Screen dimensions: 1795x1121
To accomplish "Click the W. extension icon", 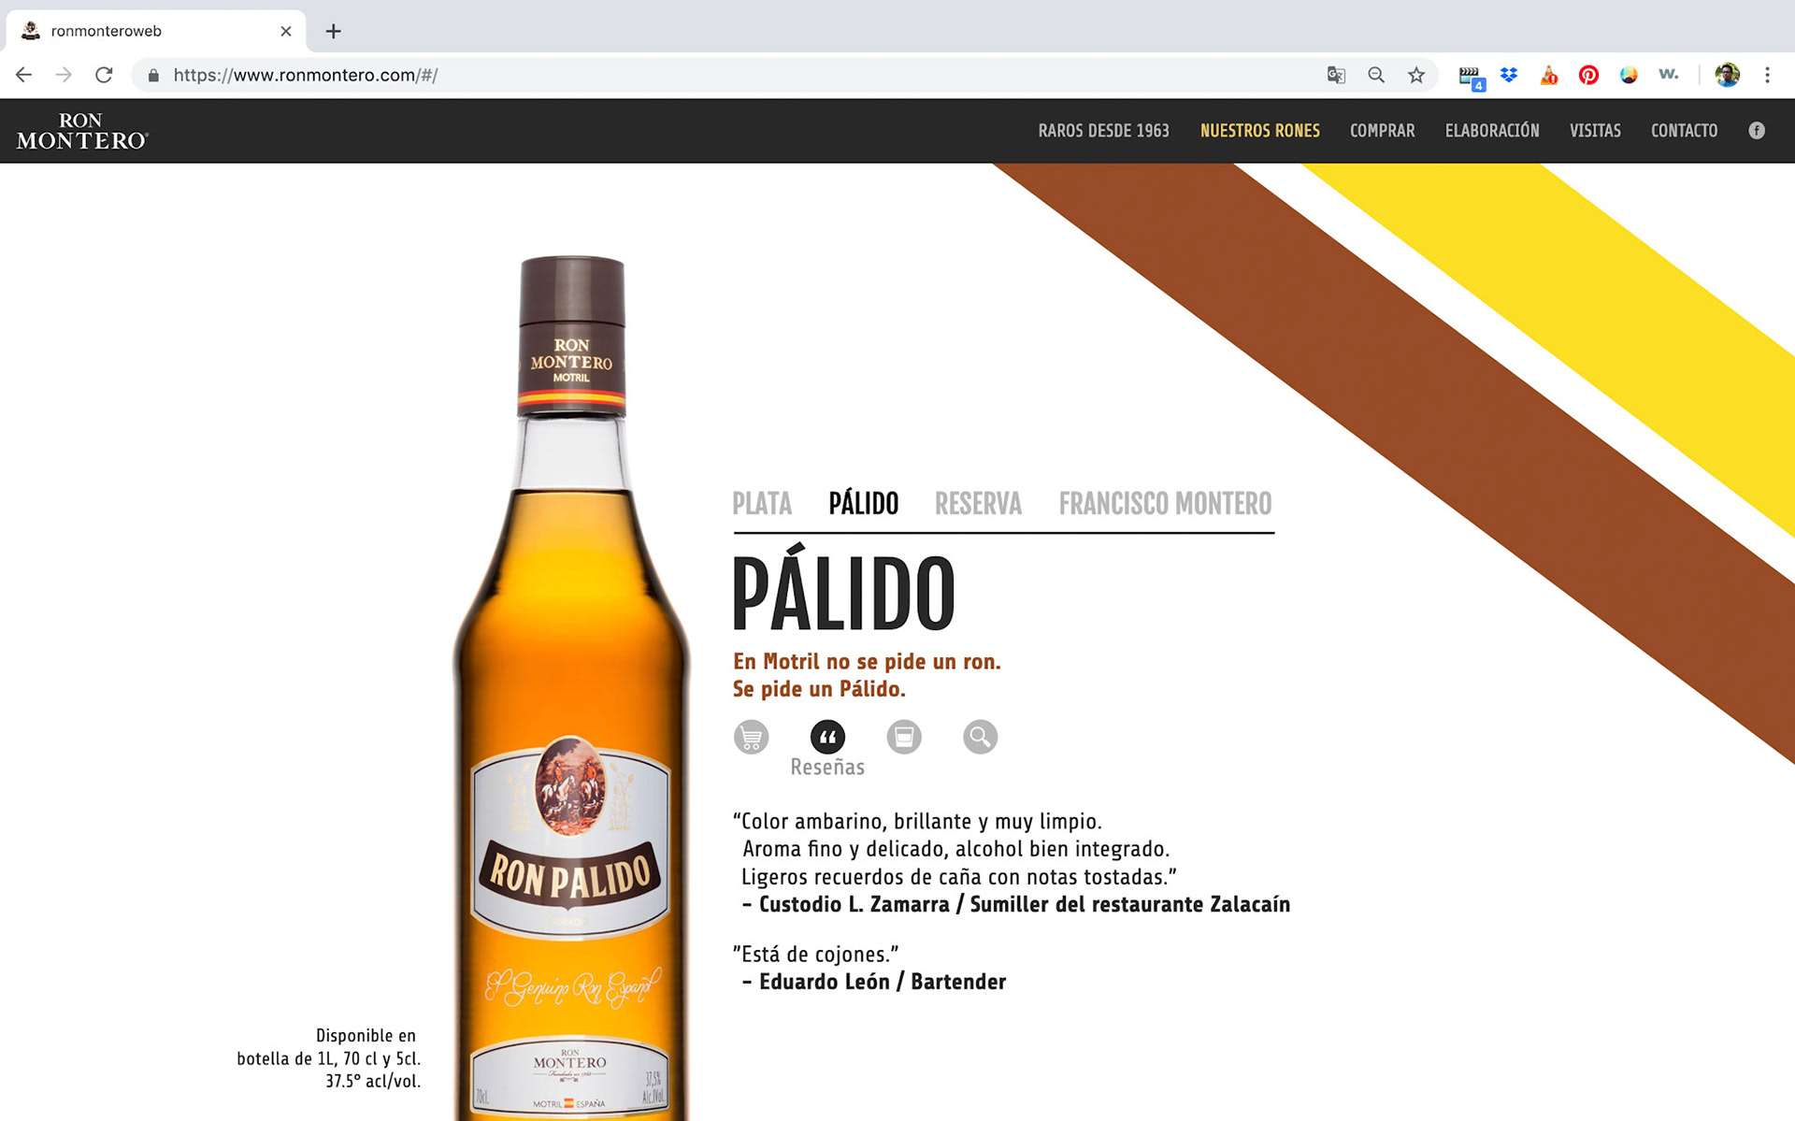I will [1669, 74].
